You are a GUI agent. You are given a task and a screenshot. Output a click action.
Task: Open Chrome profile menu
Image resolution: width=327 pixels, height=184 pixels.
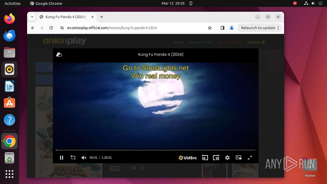coord(232,28)
